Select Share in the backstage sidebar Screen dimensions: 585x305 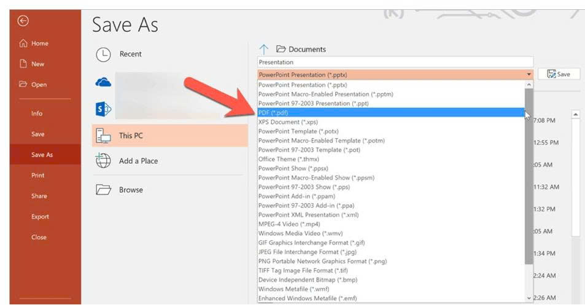click(x=39, y=196)
